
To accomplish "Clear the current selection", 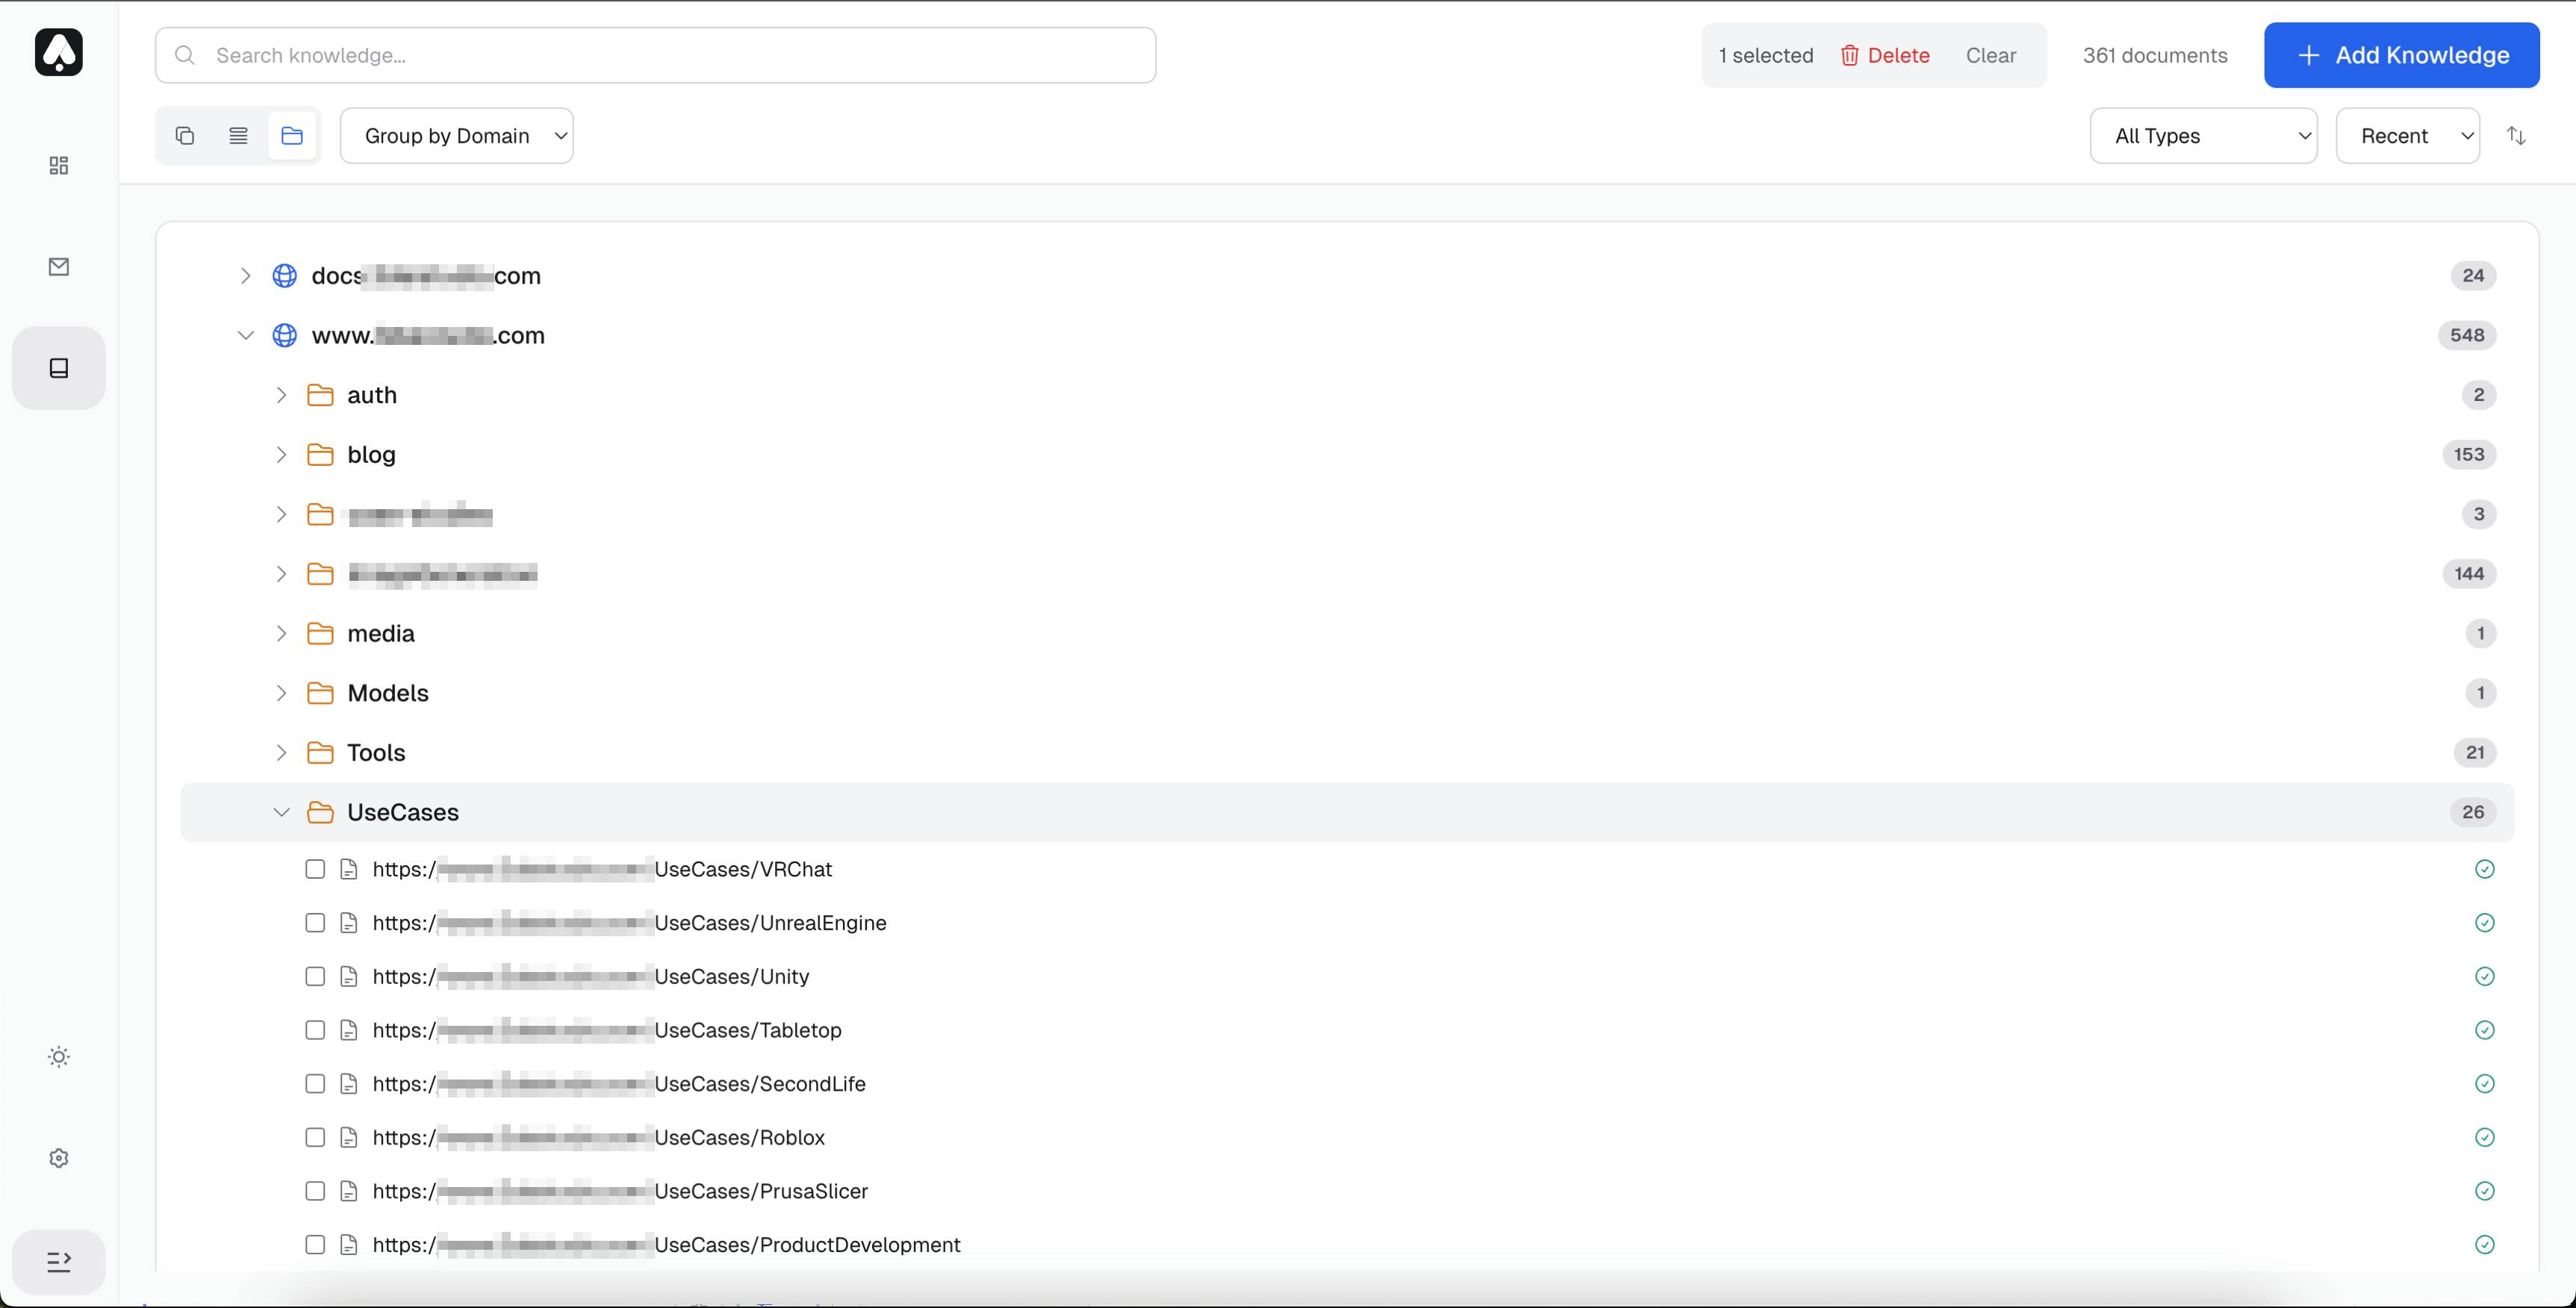I will click(x=1990, y=55).
